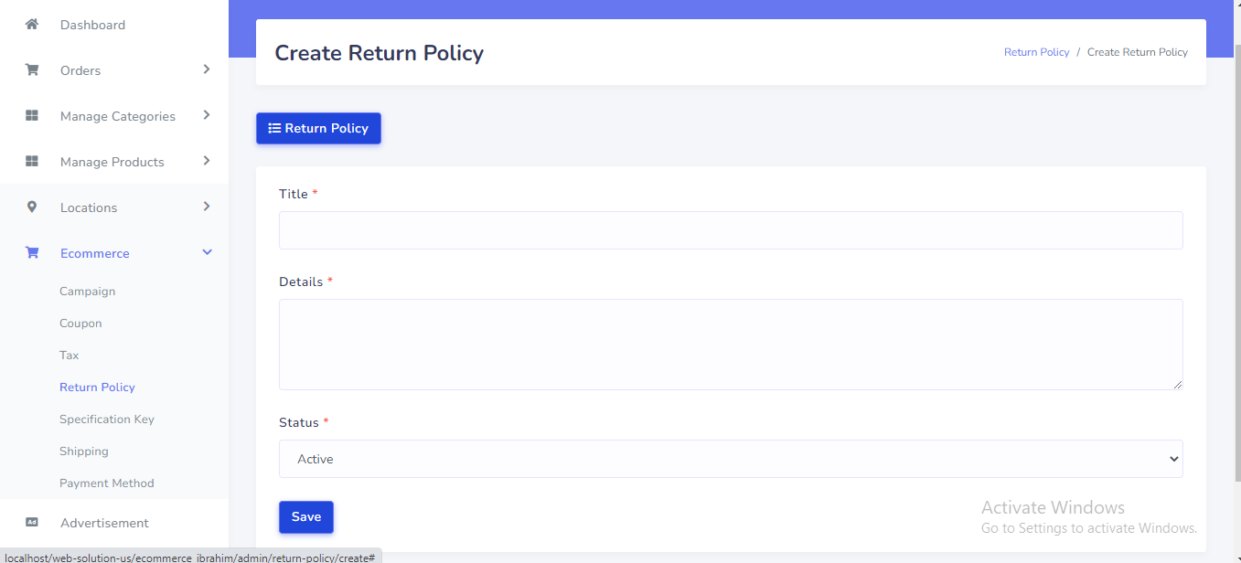Click the Dashboard home icon
This screenshot has height=563, width=1241.
pos(32,25)
